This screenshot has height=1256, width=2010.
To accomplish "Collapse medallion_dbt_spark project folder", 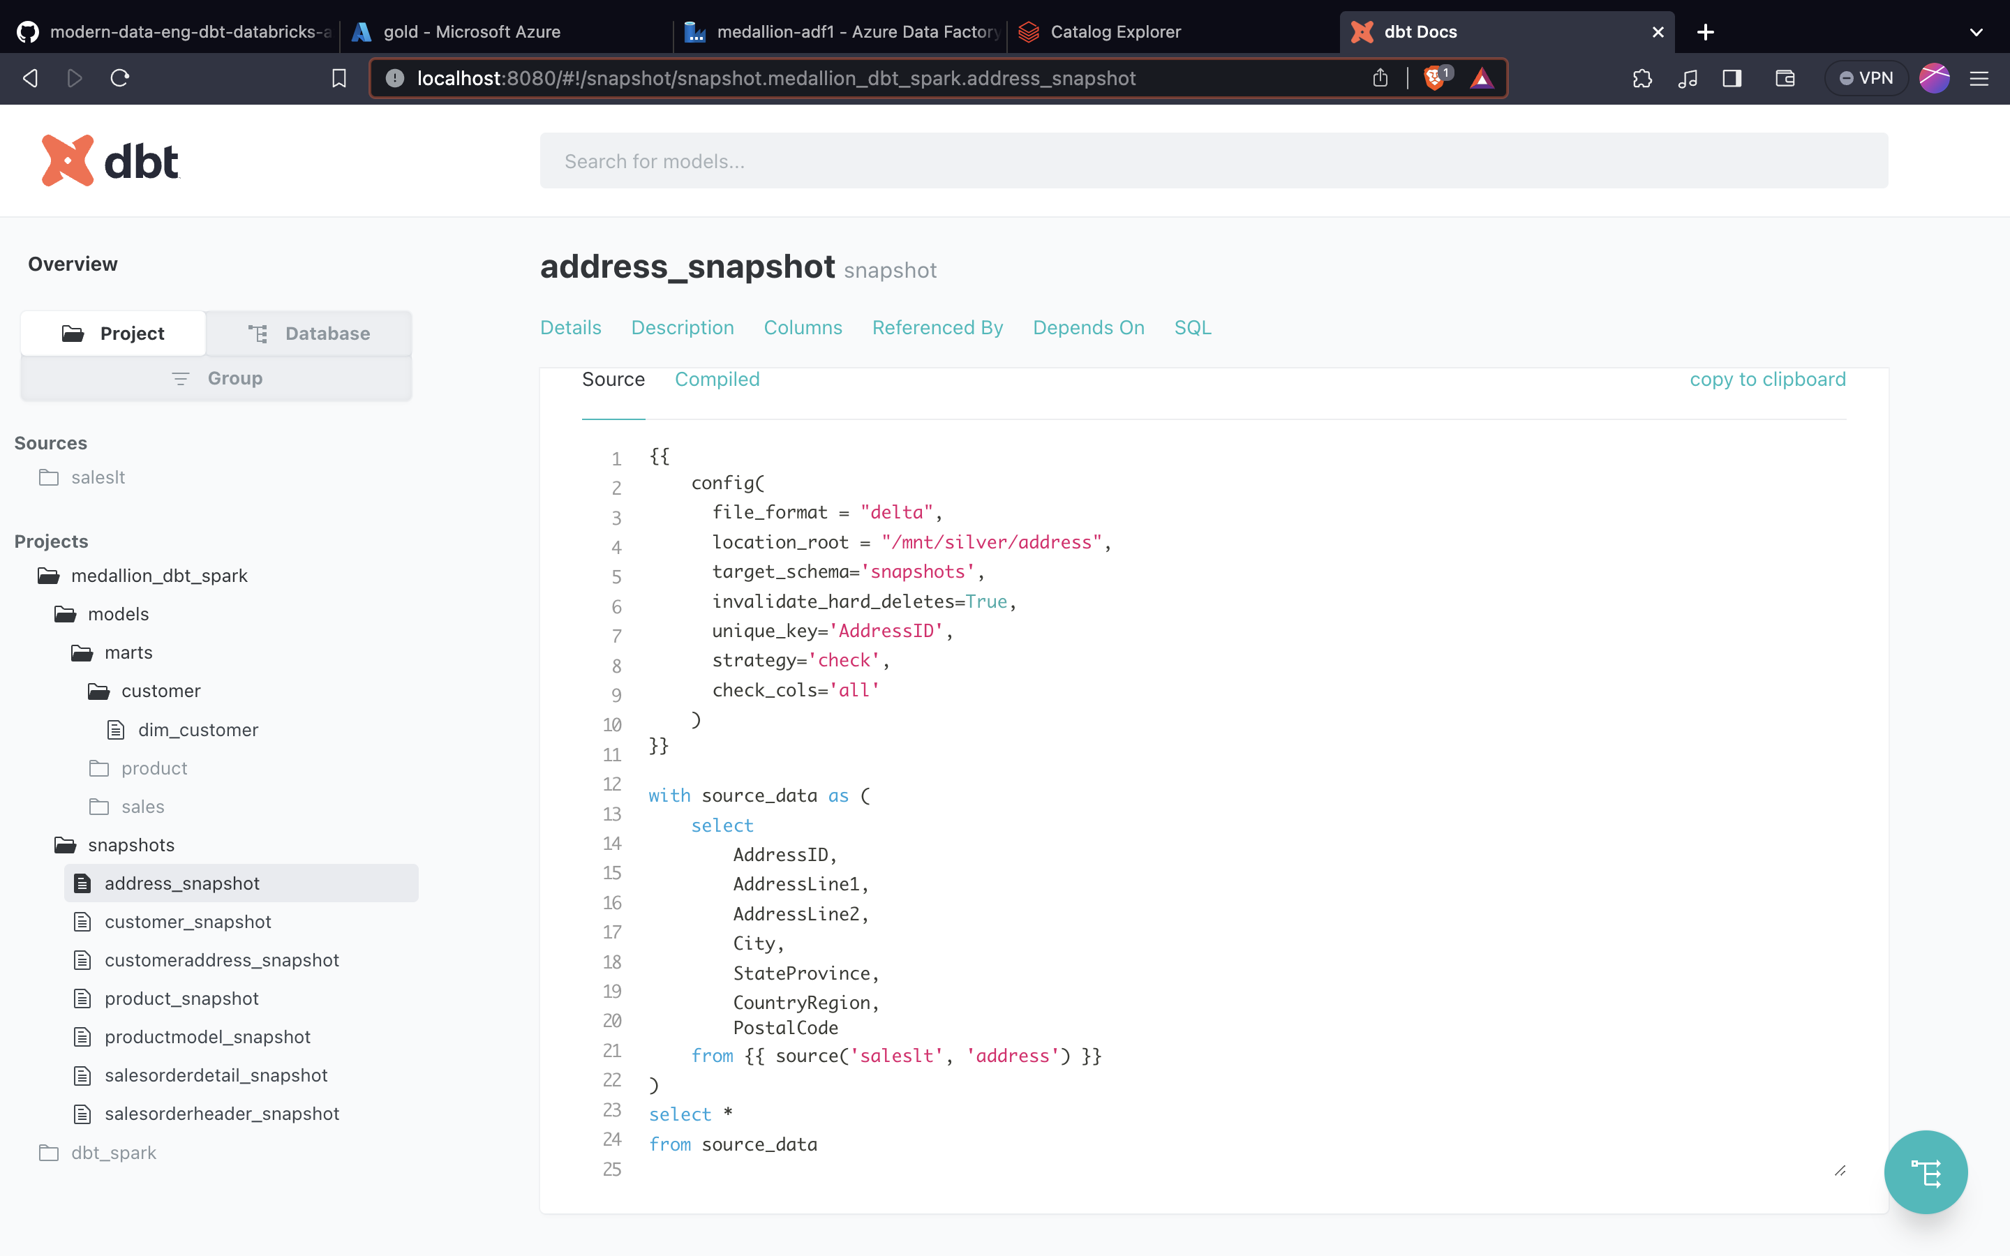I will tap(143, 575).
